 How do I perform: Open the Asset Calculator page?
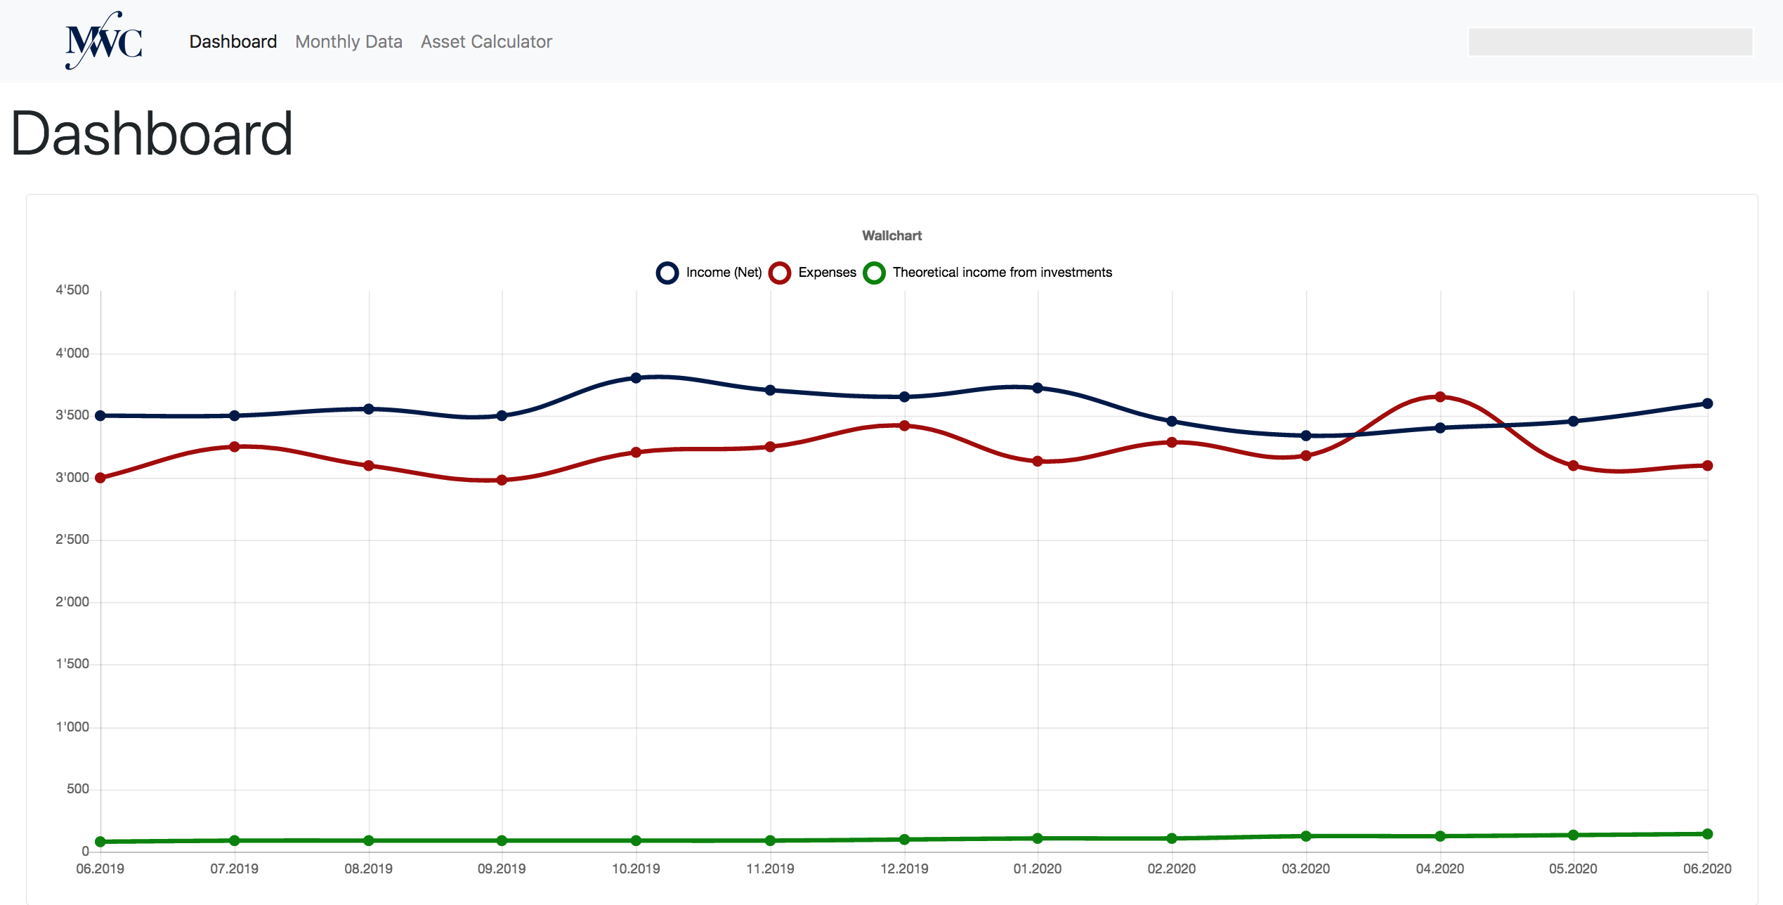click(486, 41)
